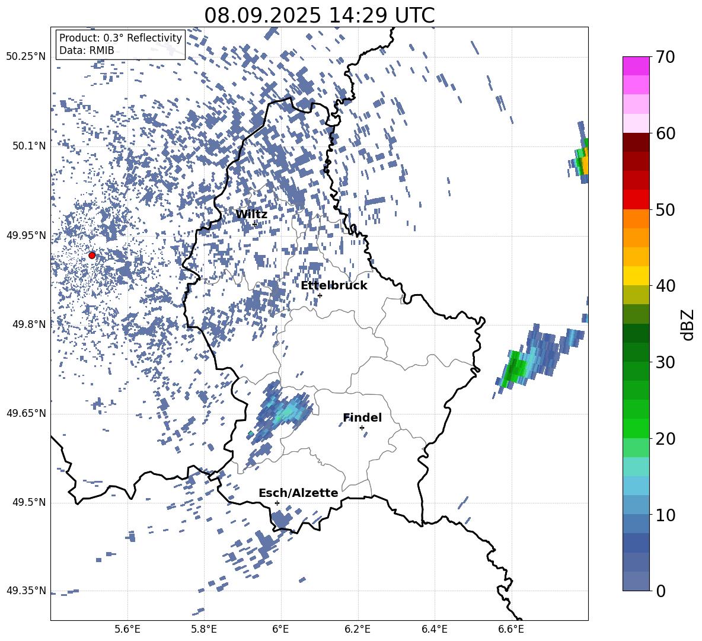Click the 49.8°N latitude label
The height and width of the screenshot is (641, 702).
point(28,324)
